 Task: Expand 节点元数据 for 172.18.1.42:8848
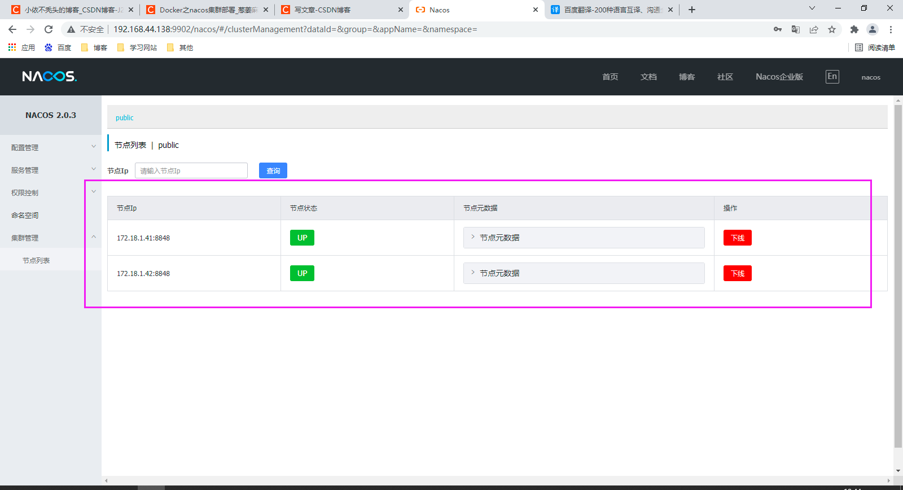(584, 273)
